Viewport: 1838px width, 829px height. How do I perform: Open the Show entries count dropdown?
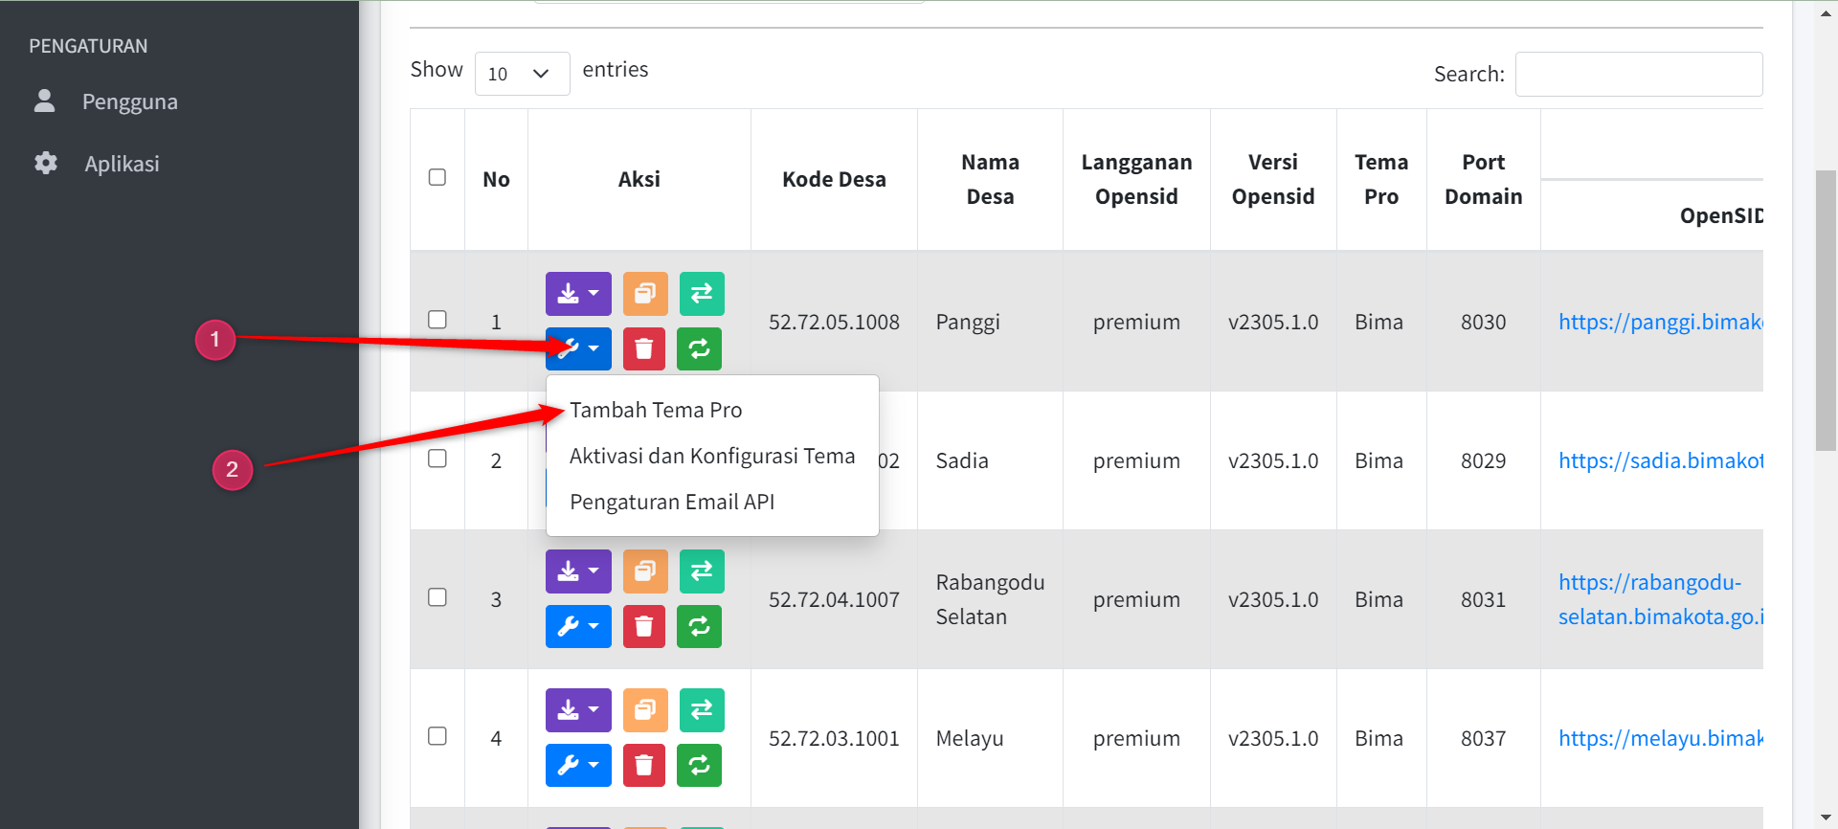point(522,74)
